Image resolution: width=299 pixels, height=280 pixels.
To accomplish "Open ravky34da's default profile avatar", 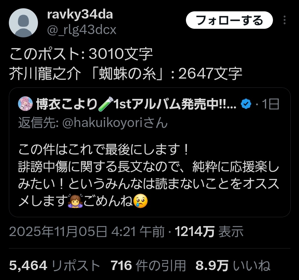I will tap(23, 23).
